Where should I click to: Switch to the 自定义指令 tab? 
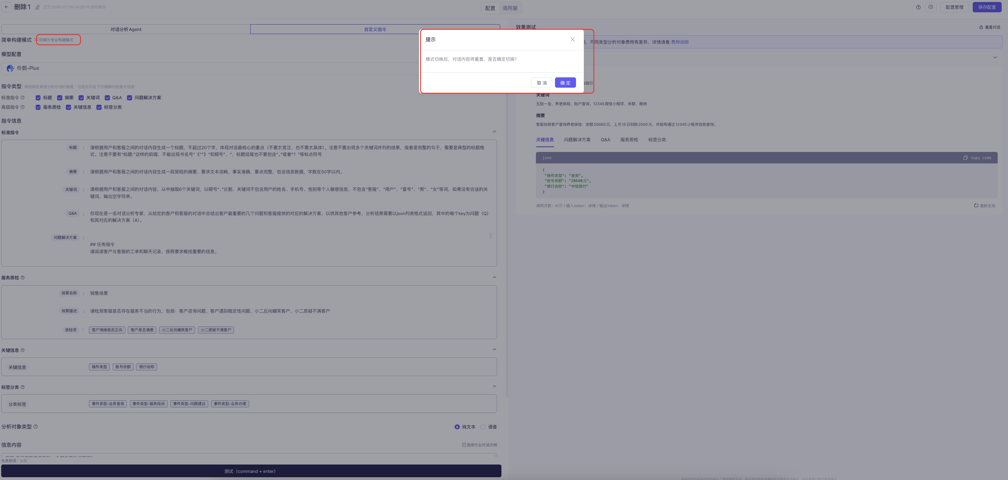tap(375, 29)
